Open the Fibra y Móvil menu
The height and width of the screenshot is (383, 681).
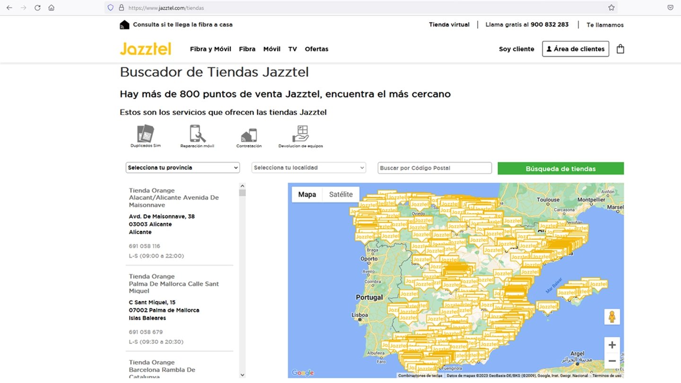point(210,49)
